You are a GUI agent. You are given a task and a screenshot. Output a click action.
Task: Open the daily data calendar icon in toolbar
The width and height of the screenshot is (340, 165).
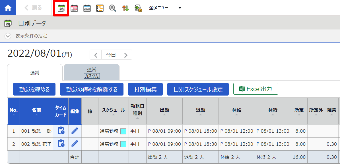click(61, 8)
